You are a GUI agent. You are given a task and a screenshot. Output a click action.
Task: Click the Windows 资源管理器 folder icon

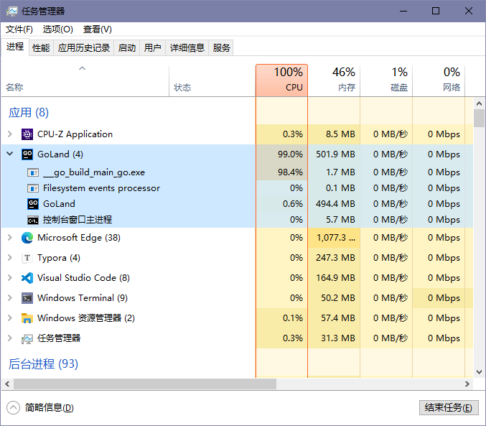click(x=27, y=318)
